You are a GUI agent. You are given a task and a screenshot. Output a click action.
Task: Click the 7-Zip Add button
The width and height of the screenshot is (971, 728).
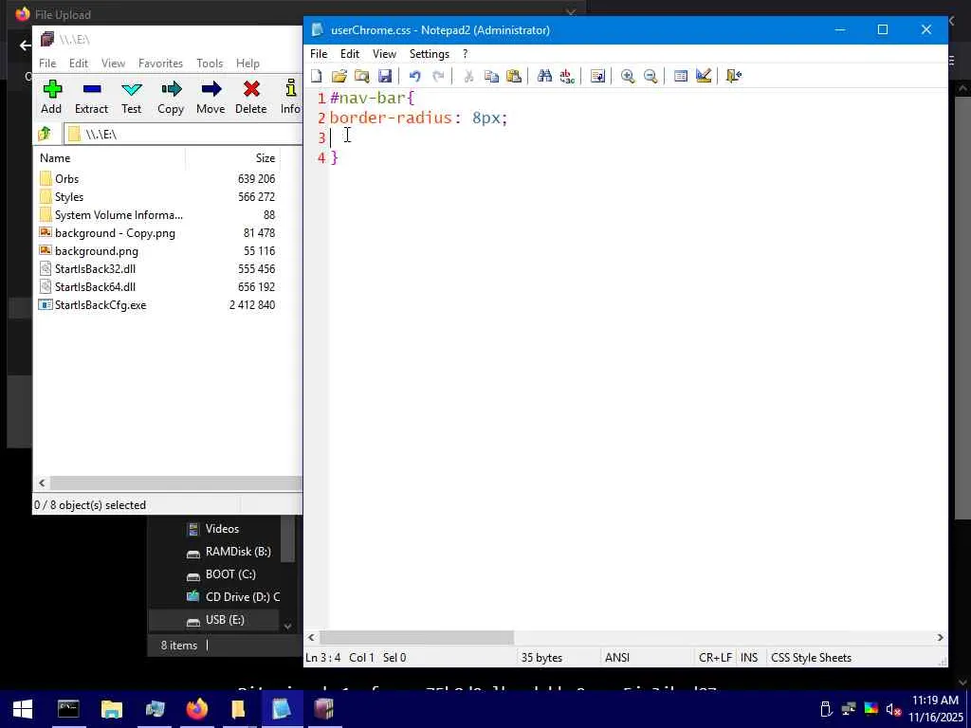51,97
